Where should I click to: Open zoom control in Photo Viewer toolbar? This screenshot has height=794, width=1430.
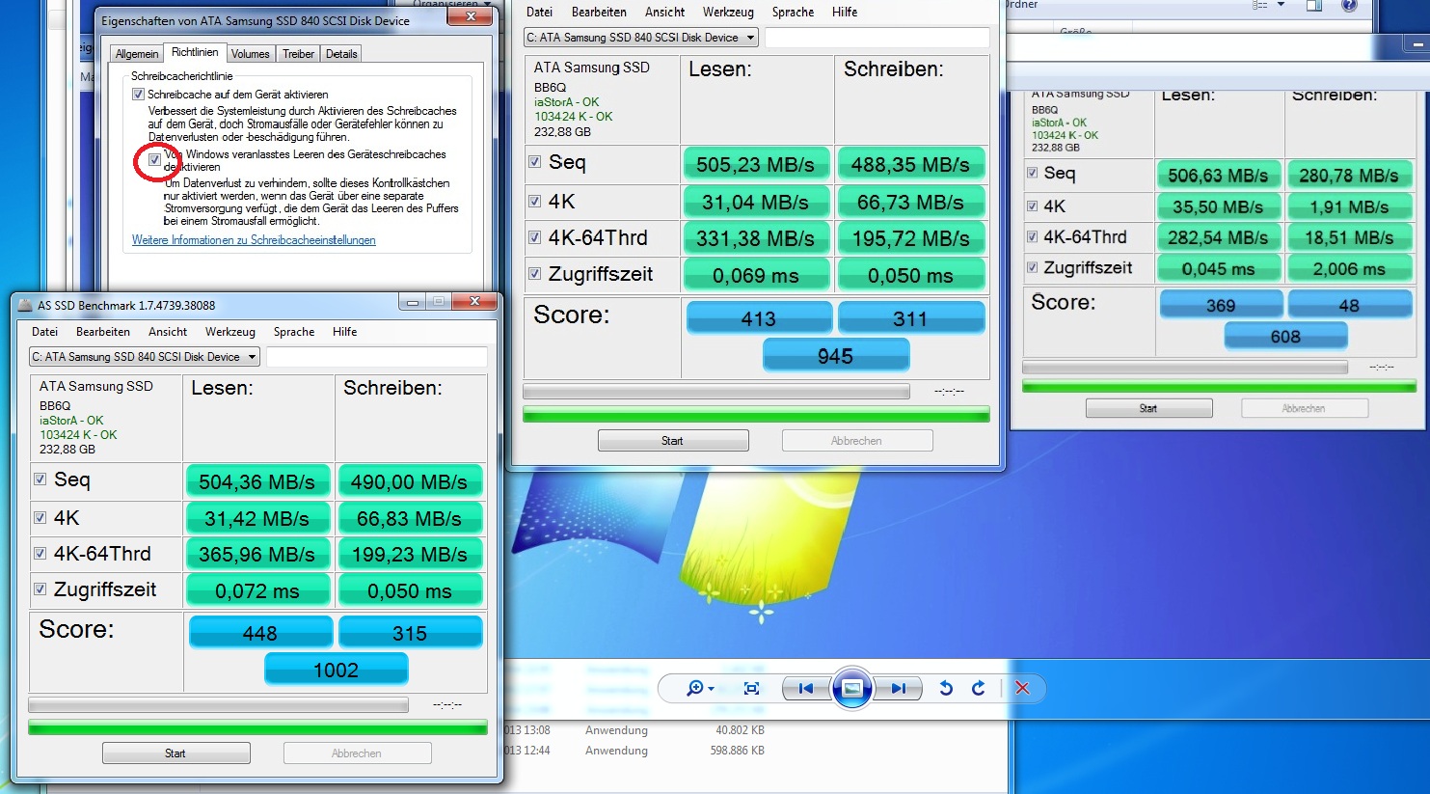tap(700, 688)
